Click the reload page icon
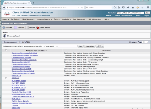 click(x=82, y=7)
